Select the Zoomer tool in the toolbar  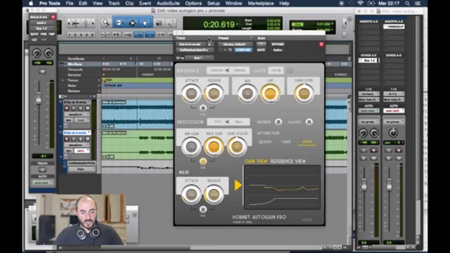(106, 23)
